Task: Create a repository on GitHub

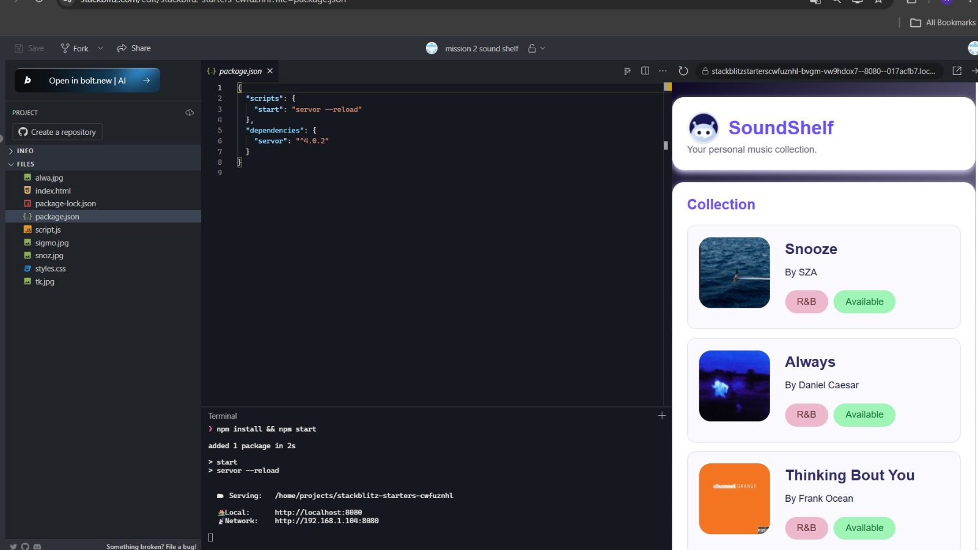Action: 57,132
